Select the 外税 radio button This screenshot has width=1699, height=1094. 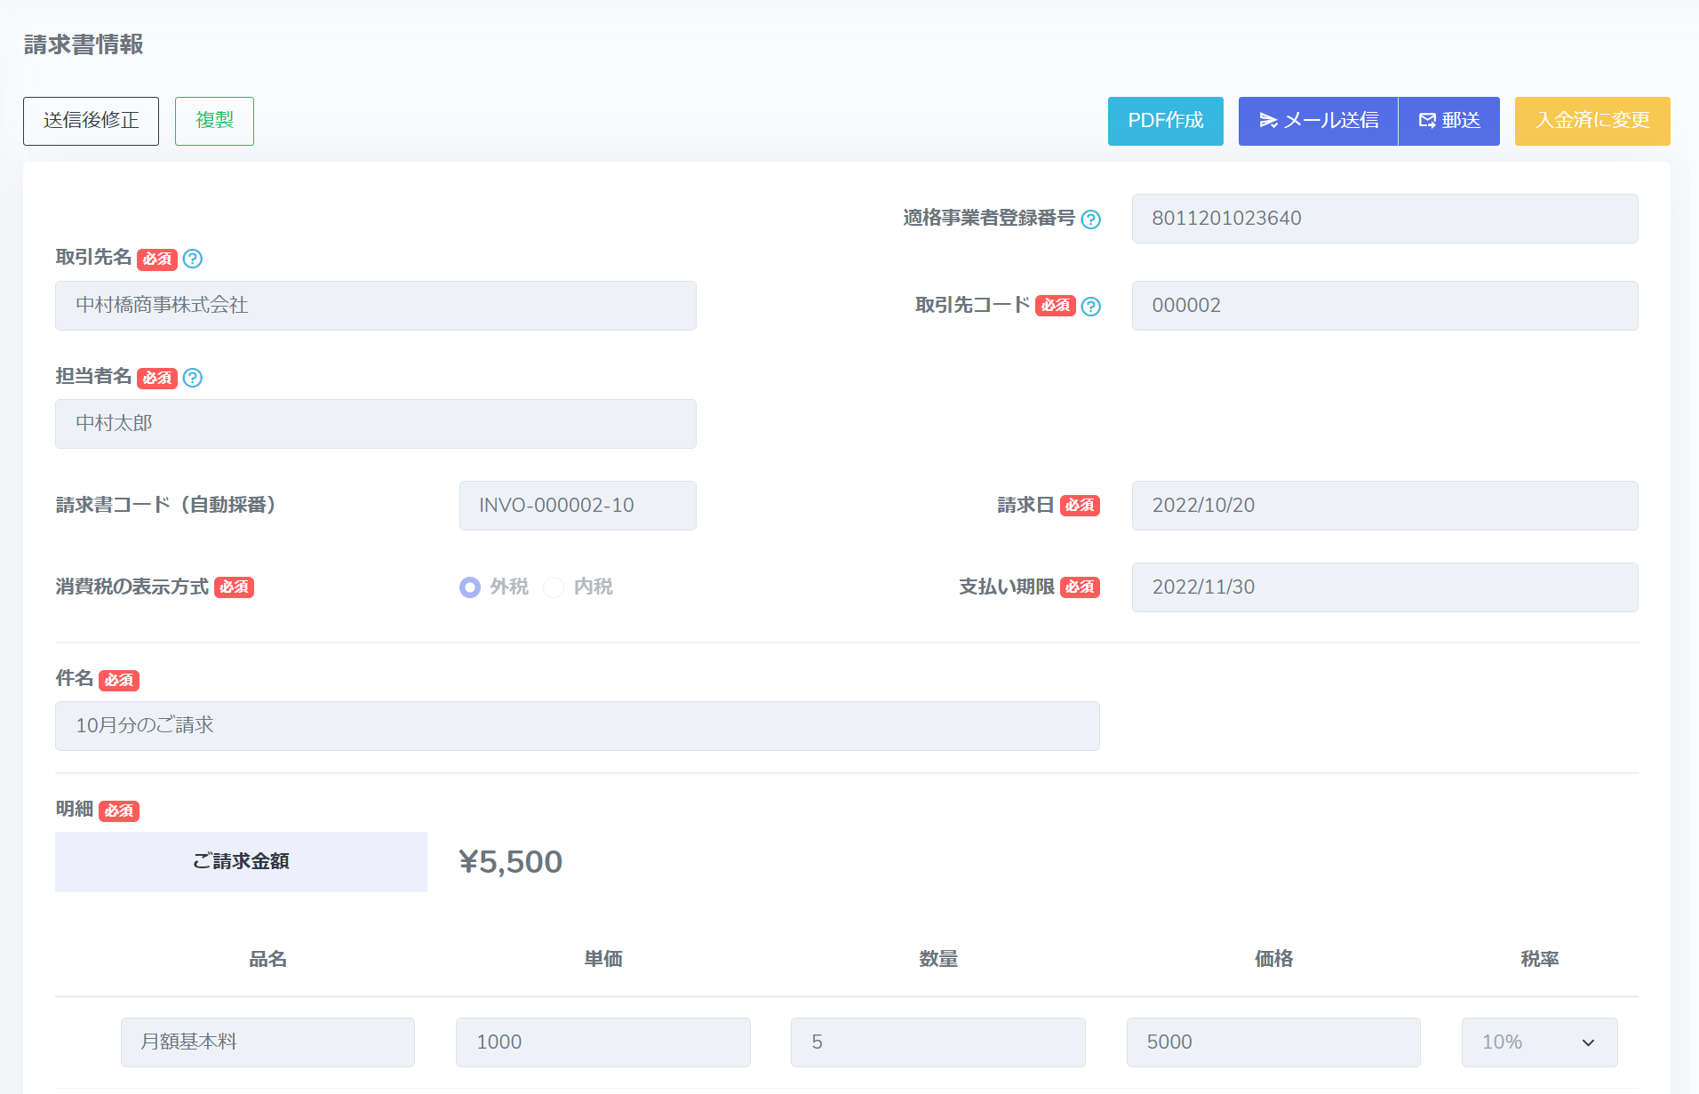point(470,587)
